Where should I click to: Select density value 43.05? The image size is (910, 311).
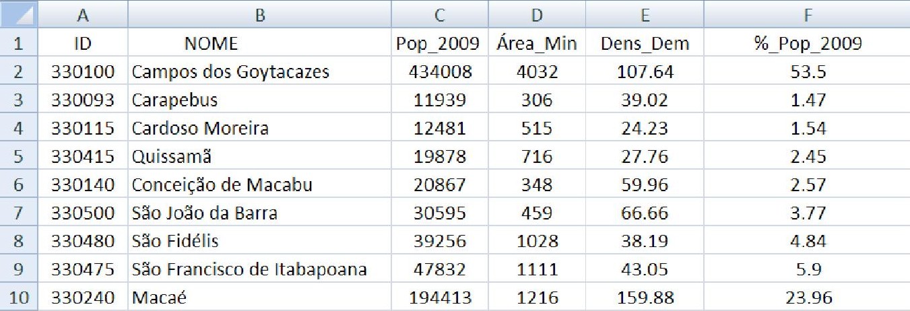click(645, 269)
